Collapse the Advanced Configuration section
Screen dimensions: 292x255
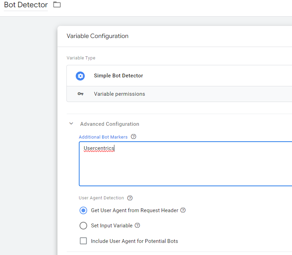point(71,123)
